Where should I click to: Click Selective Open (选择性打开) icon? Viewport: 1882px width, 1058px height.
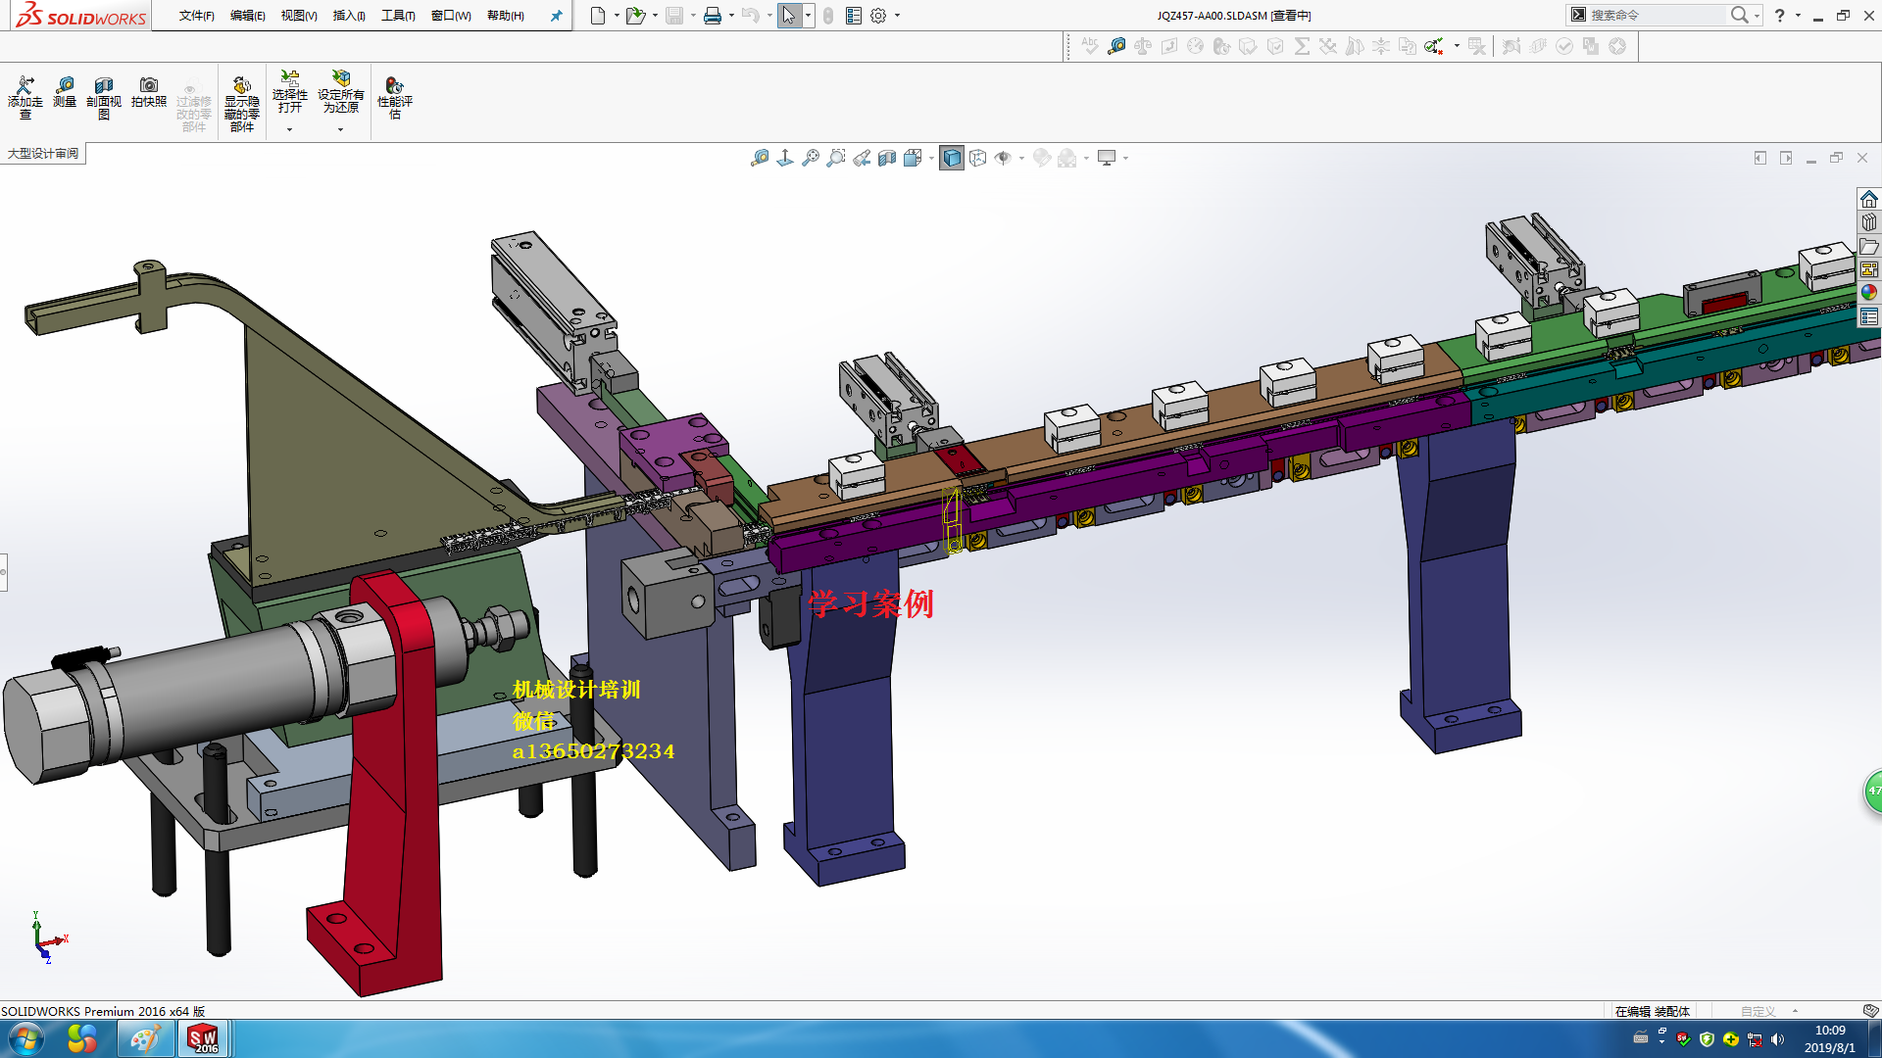290,92
